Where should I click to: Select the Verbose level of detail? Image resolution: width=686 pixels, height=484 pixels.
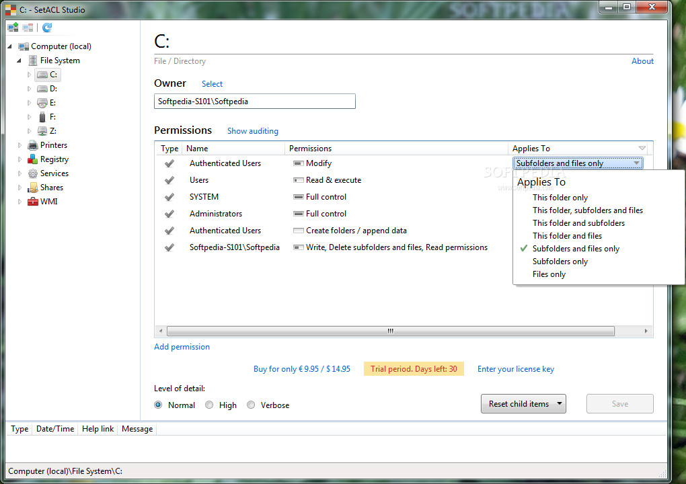point(251,405)
